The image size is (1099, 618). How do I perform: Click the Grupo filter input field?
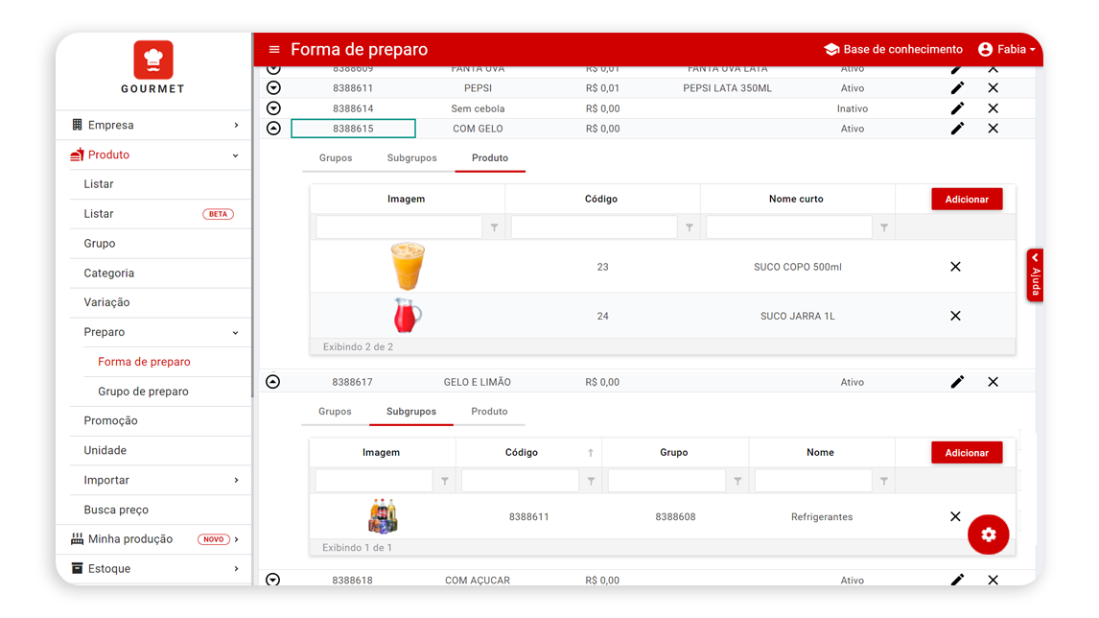[x=666, y=481]
